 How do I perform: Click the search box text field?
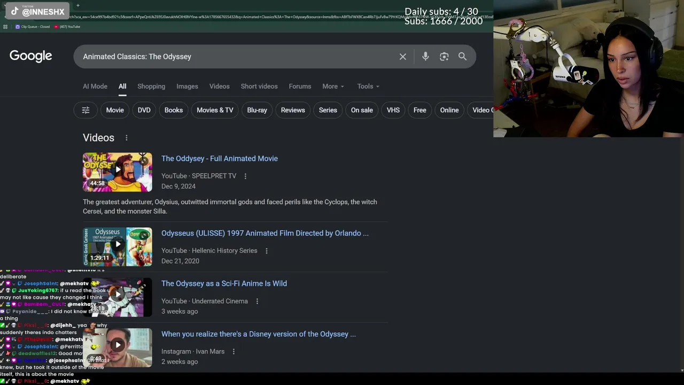point(235,57)
